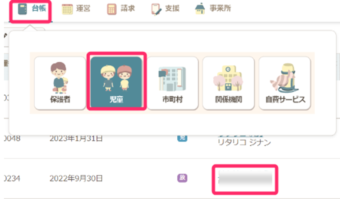Select the 自費サービス self-pay service card

point(285,83)
